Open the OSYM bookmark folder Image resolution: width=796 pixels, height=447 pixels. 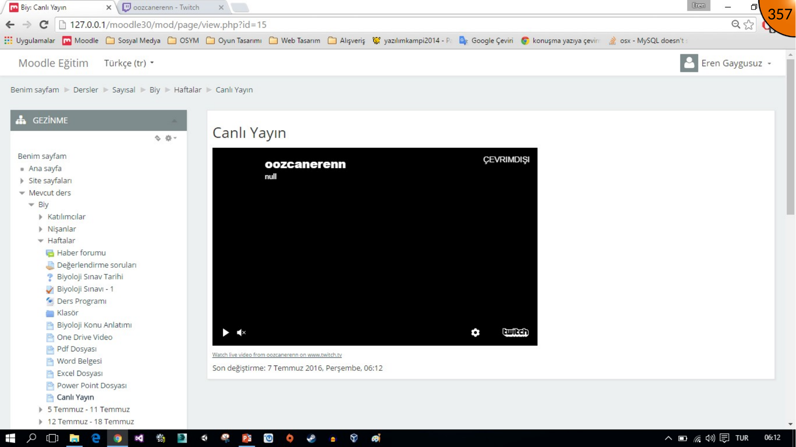click(x=183, y=41)
